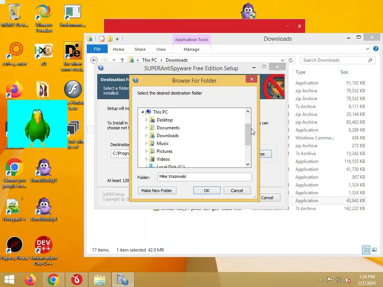Viewport: 383px width, 287px height.
Task: Open De icon labeled for when some russi
Action: (73, 57)
